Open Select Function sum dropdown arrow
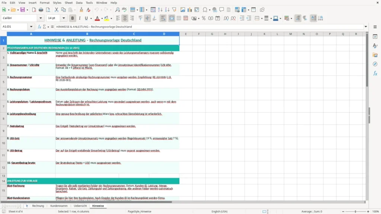 (x=48, y=27)
